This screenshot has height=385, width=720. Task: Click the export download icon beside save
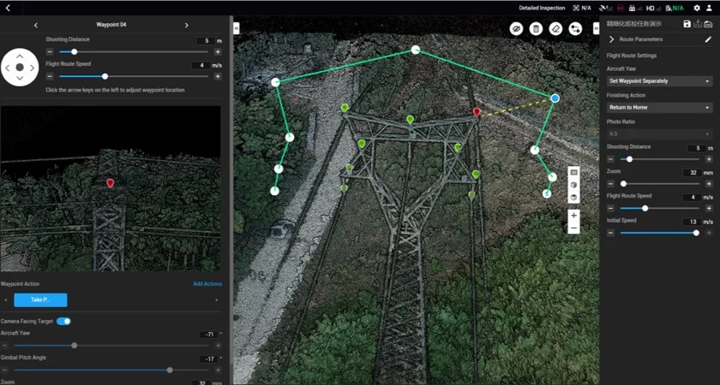pos(698,24)
